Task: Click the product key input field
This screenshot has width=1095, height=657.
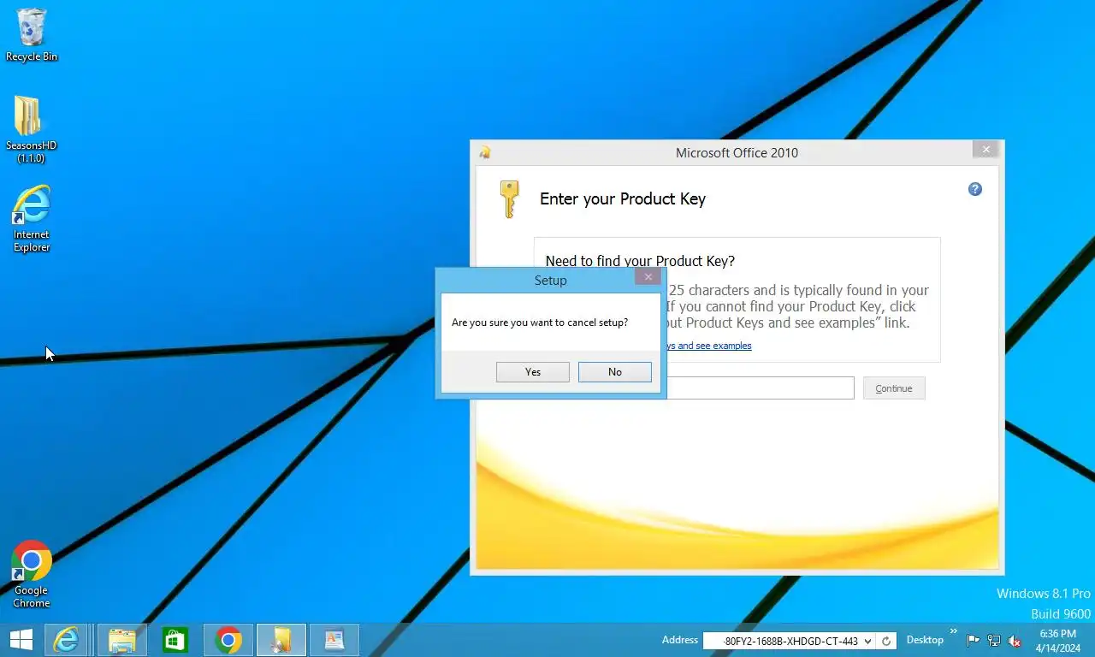Action: point(761,388)
